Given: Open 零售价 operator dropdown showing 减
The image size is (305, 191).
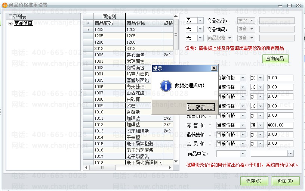Looking at the screenshot, I should tap(261, 125).
